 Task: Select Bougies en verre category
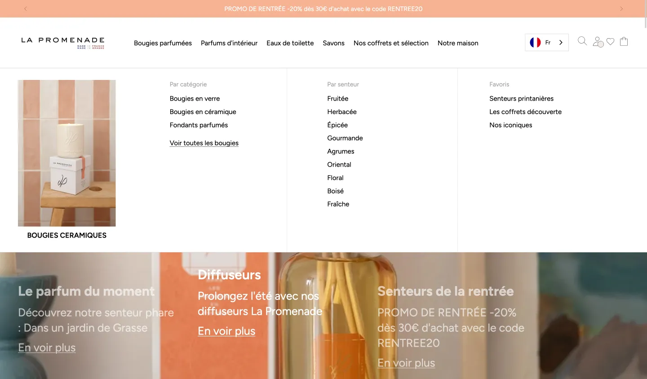[195, 98]
